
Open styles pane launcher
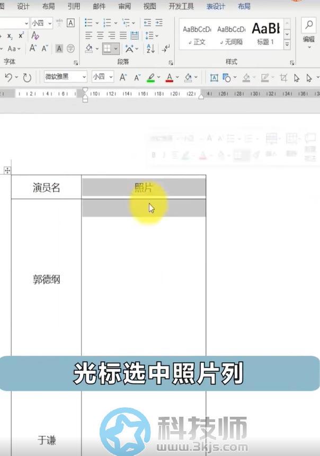[292, 63]
